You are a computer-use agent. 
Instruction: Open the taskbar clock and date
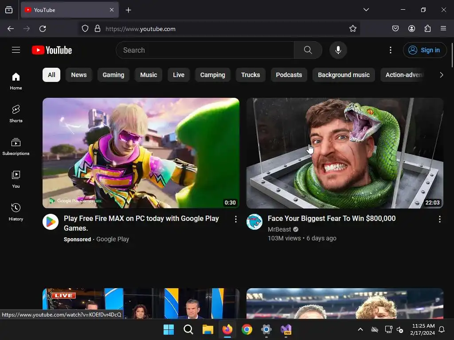coord(423,329)
